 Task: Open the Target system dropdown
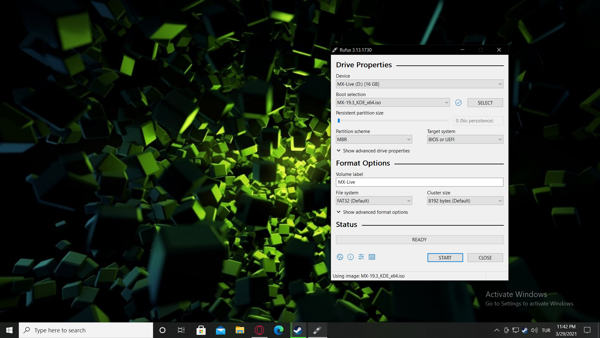click(x=465, y=140)
